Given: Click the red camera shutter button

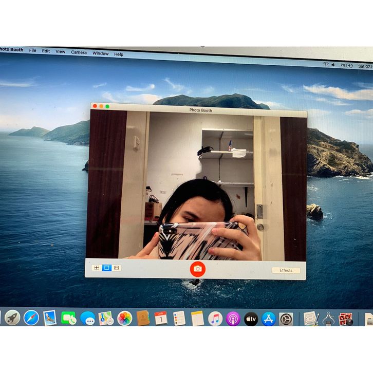Looking at the screenshot, I should coord(198,269).
